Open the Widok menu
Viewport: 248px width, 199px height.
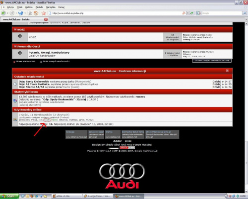point(19,7)
